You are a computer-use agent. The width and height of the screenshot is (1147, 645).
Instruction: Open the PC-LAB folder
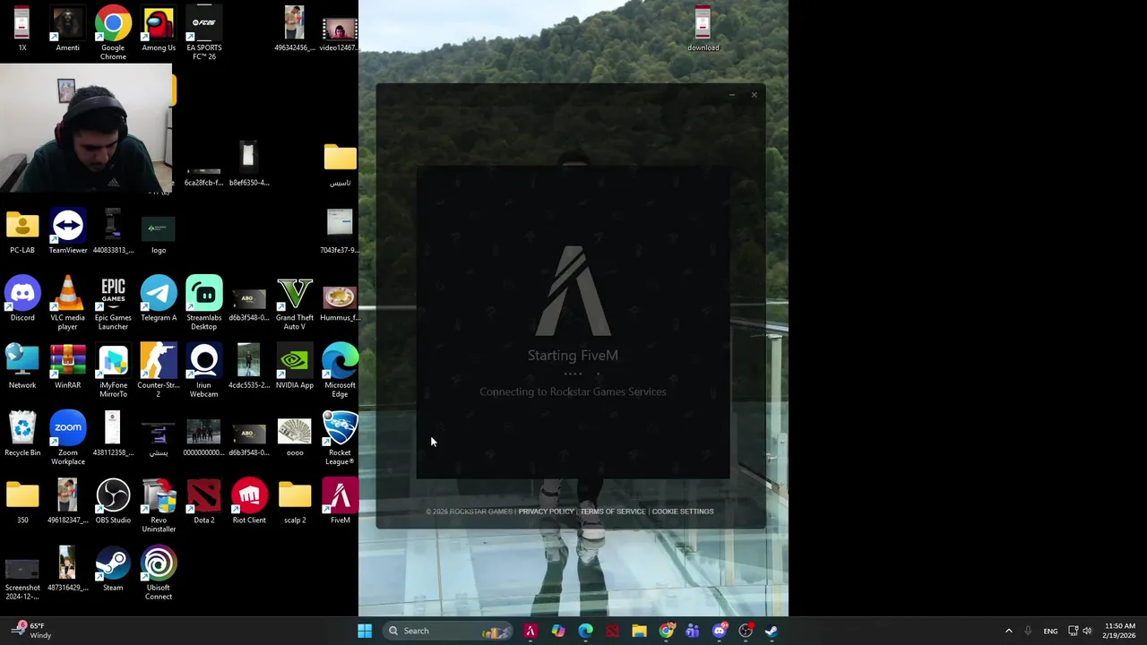22,231
